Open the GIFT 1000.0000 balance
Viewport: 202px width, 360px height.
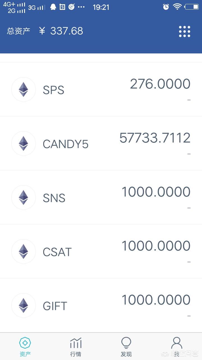156,300
